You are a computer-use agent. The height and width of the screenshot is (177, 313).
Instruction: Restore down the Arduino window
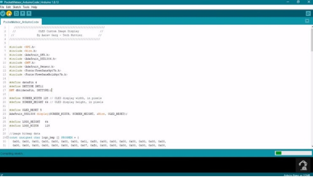(x=298, y=2)
